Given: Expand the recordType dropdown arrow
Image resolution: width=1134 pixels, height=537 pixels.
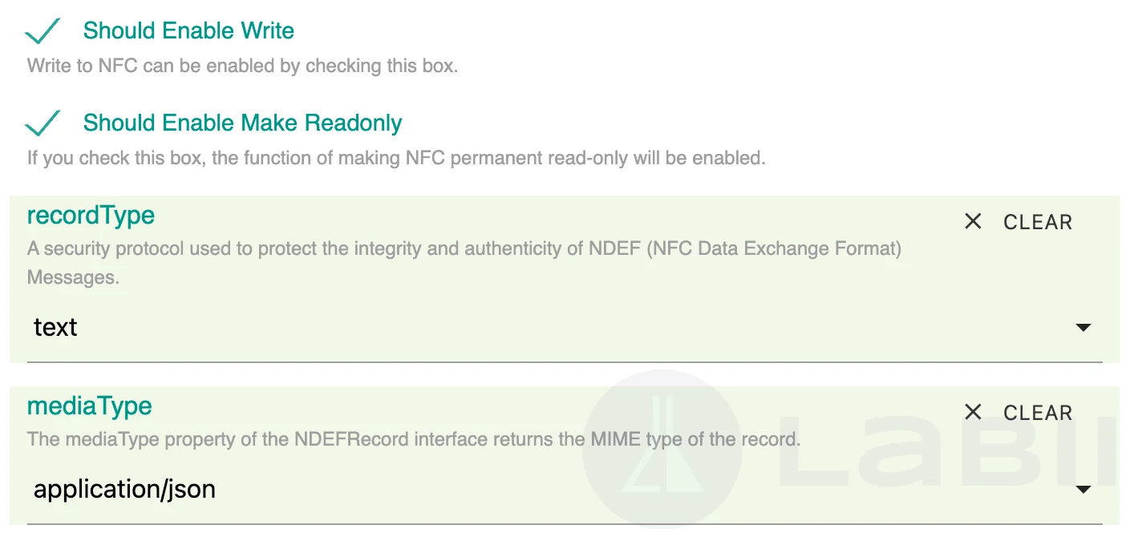Looking at the screenshot, I should 1083,328.
